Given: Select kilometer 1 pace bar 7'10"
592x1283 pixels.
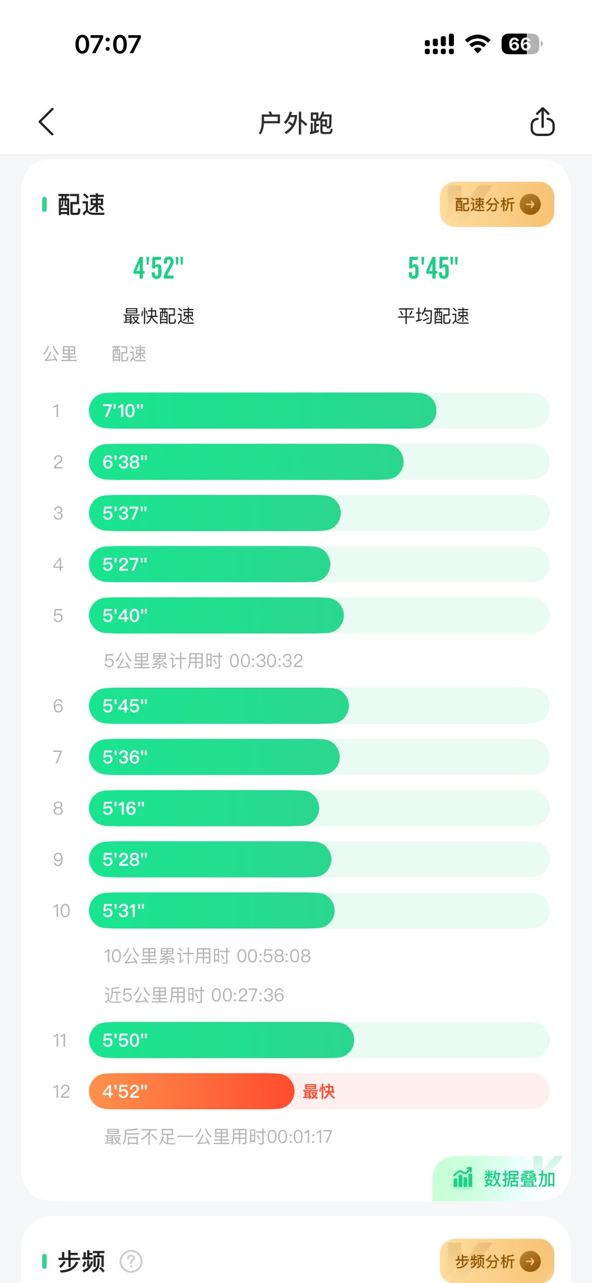Looking at the screenshot, I should (262, 410).
